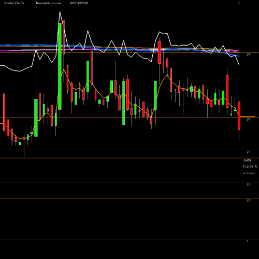Click the '12' price axis label
Image resolution: width=259 pixels, height=259 pixels.
click(248, 184)
